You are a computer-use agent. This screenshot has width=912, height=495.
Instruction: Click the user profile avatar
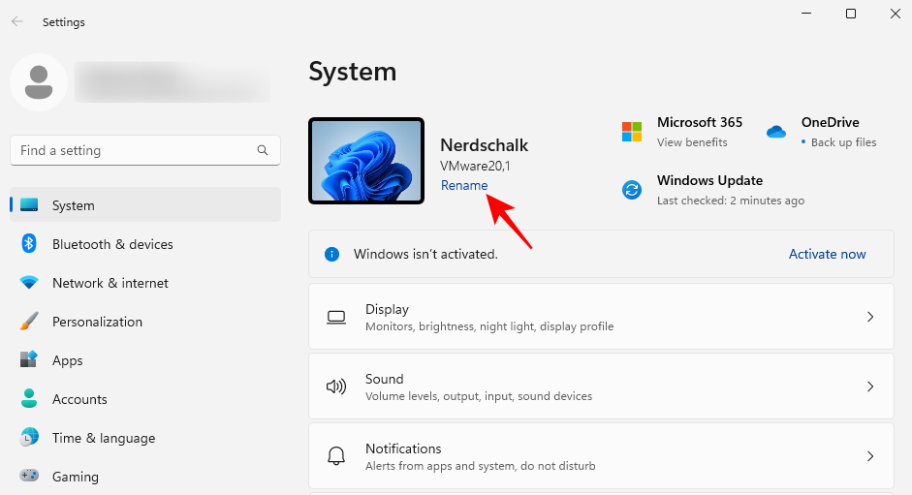click(x=39, y=82)
